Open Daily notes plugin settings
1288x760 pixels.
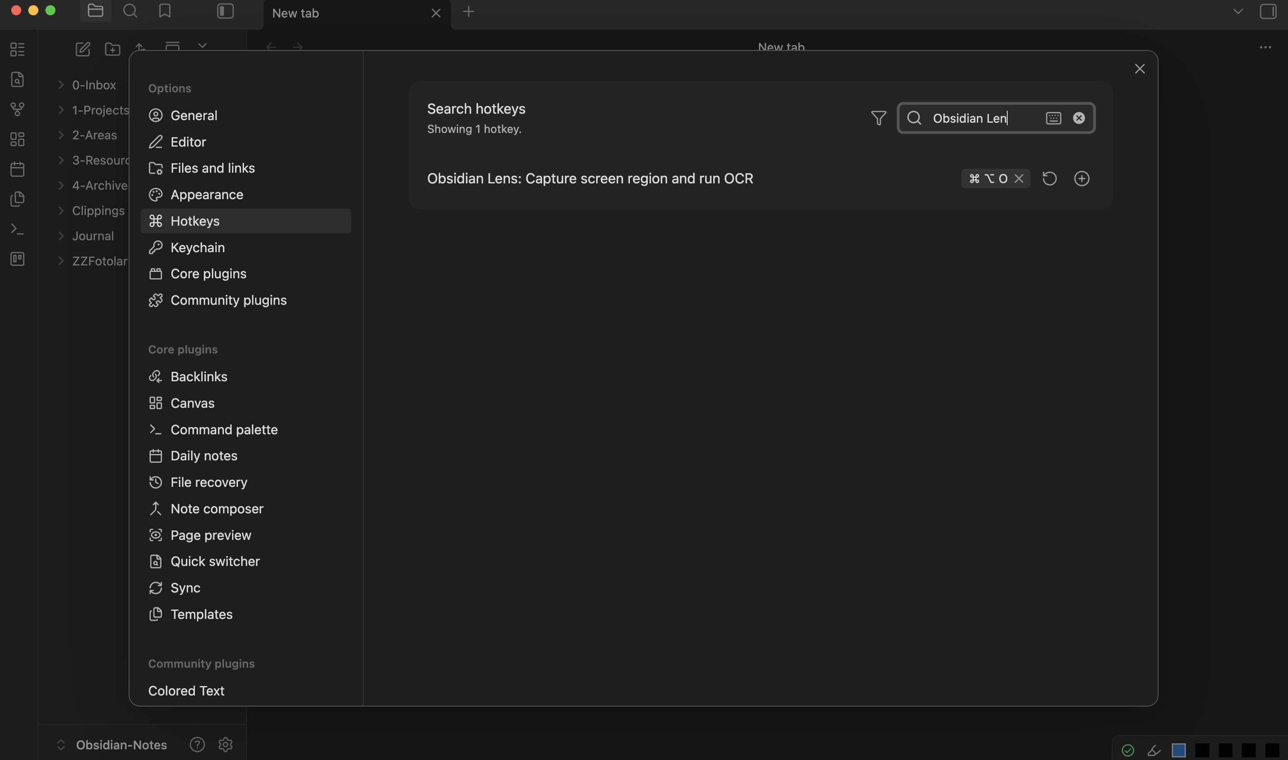click(246, 456)
